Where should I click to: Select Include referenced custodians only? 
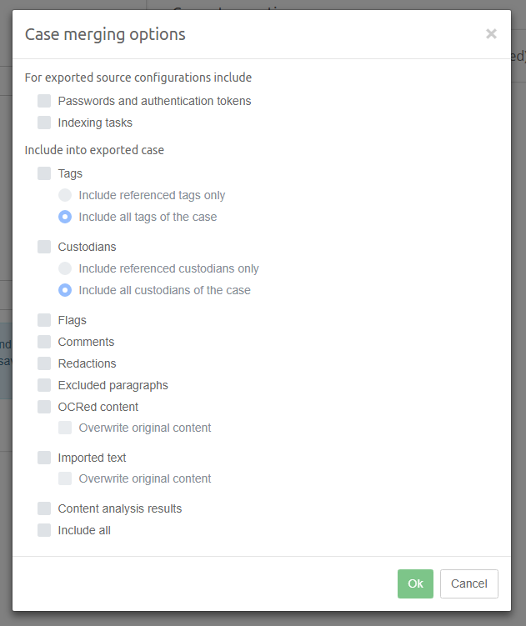point(65,268)
